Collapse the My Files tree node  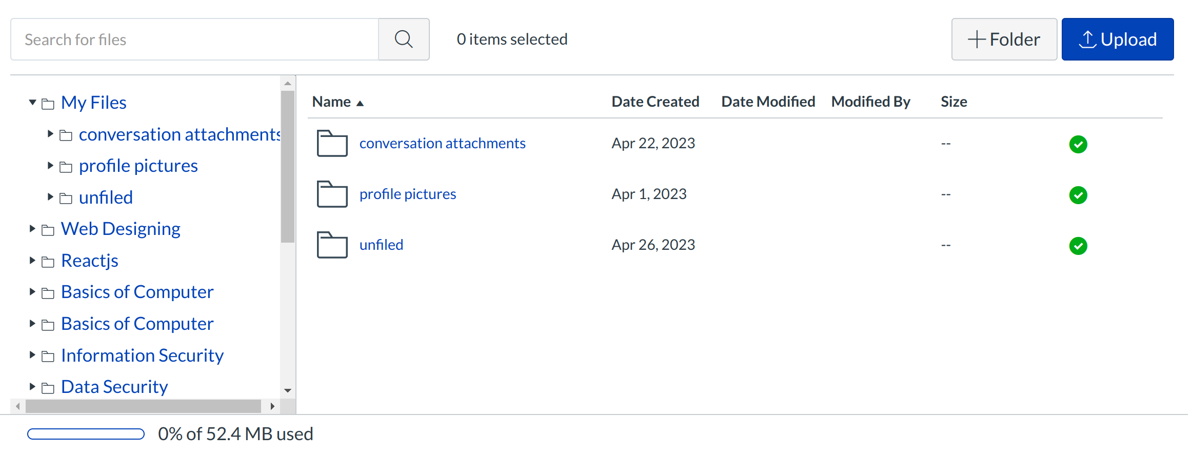[33, 103]
